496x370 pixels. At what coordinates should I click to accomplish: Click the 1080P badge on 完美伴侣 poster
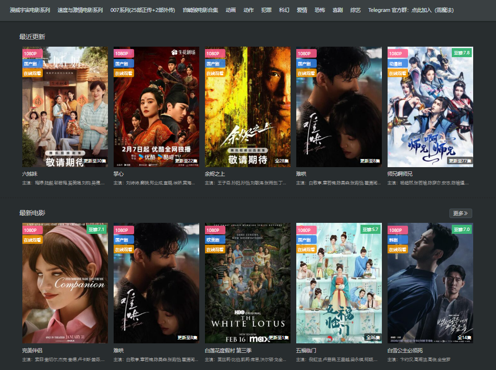click(x=32, y=230)
